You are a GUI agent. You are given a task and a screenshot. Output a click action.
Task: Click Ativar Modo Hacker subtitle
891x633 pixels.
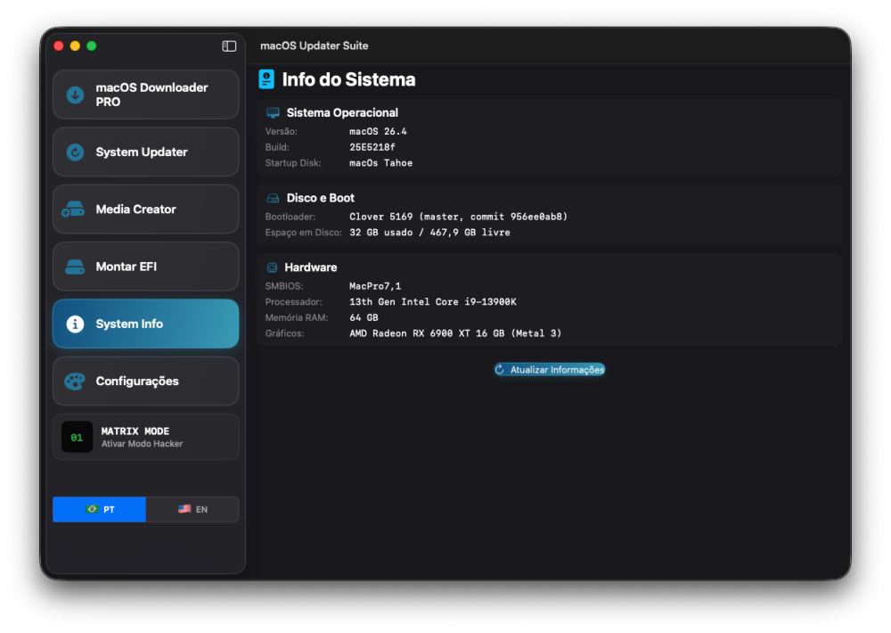pos(142,444)
